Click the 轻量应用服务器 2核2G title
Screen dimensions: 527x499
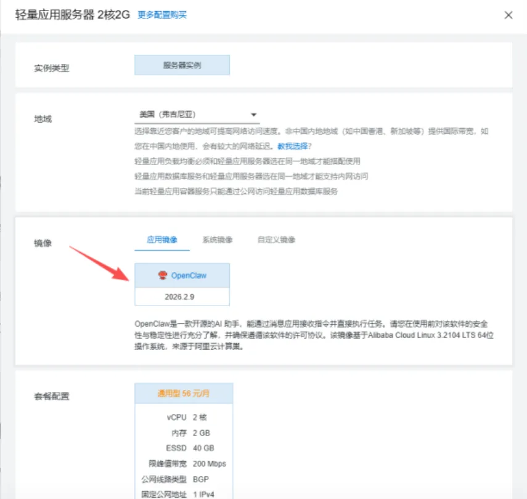click(72, 15)
